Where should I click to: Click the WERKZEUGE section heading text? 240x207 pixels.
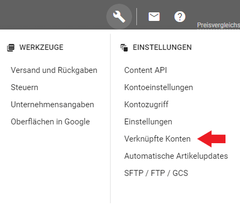(x=41, y=48)
